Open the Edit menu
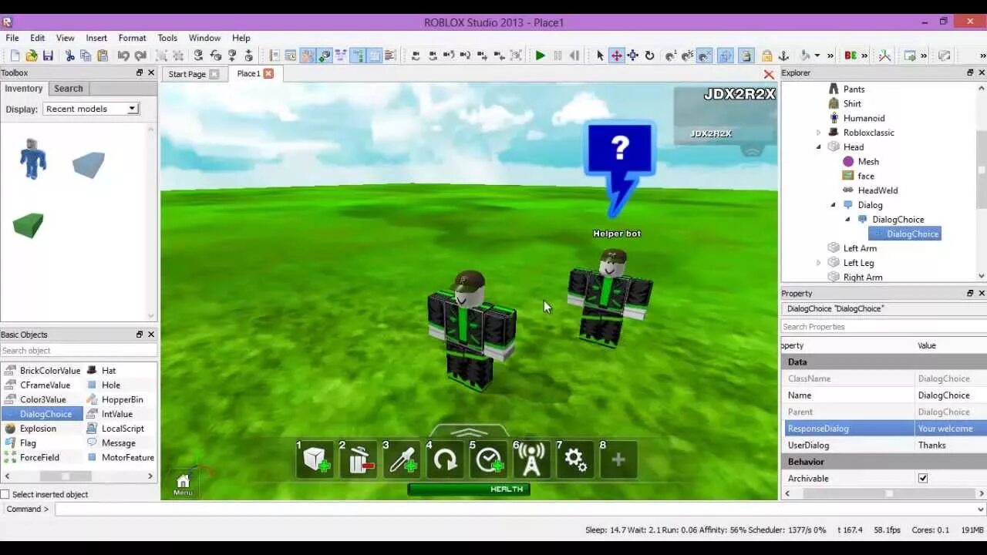This screenshot has width=987, height=555. point(37,38)
